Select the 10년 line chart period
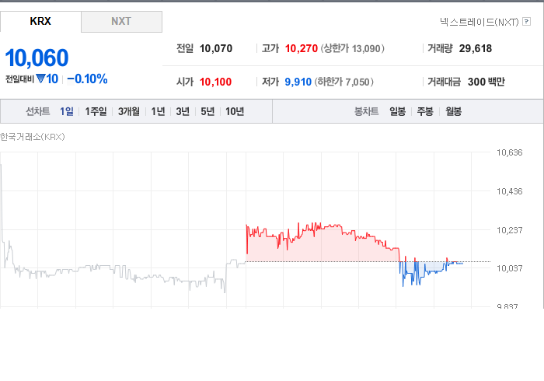544x381 pixels. pyautogui.click(x=235, y=111)
